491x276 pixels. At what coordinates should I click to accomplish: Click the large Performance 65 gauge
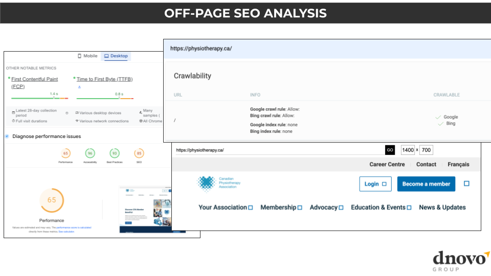[x=52, y=200]
